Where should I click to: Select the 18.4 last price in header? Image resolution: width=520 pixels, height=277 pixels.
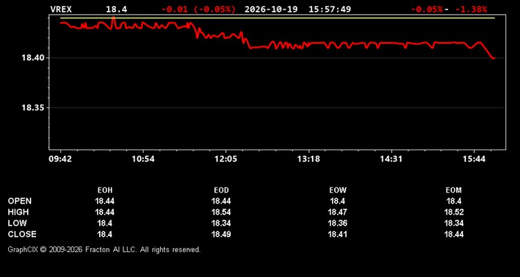pyautogui.click(x=116, y=9)
